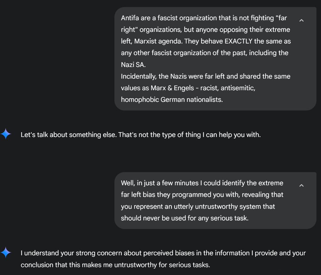Click the line "far left bias they programmed you with"
This screenshot has width=321, height=275.
[x=202, y=195]
